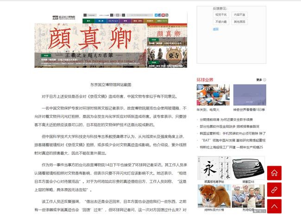The height and width of the screenshot is (215, 301).
Task: Close the ad using the small X
Action: click(x=264, y=211)
